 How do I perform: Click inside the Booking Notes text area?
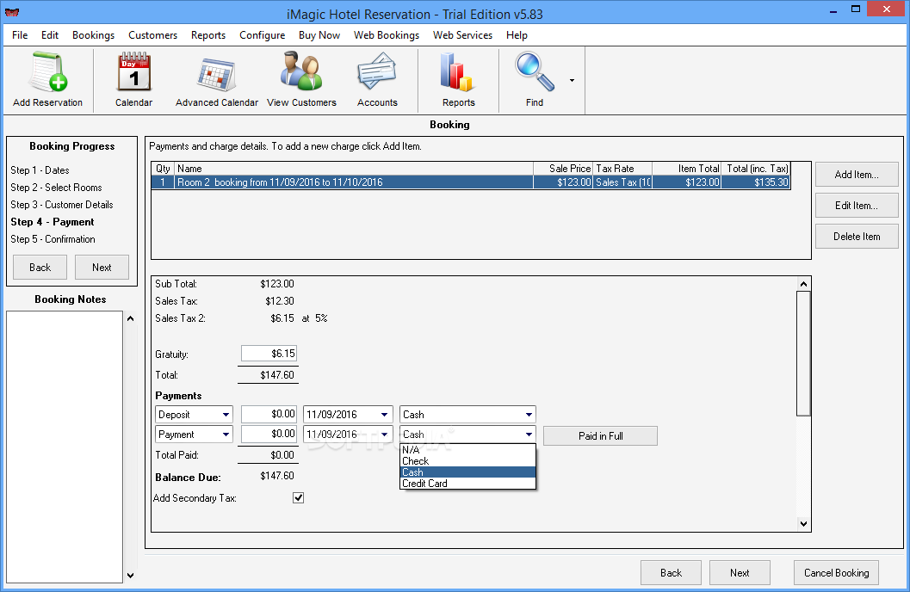(65, 447)
